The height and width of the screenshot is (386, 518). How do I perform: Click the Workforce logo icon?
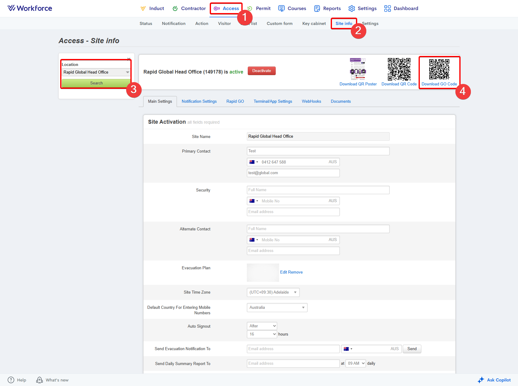(x=11, y=8)
